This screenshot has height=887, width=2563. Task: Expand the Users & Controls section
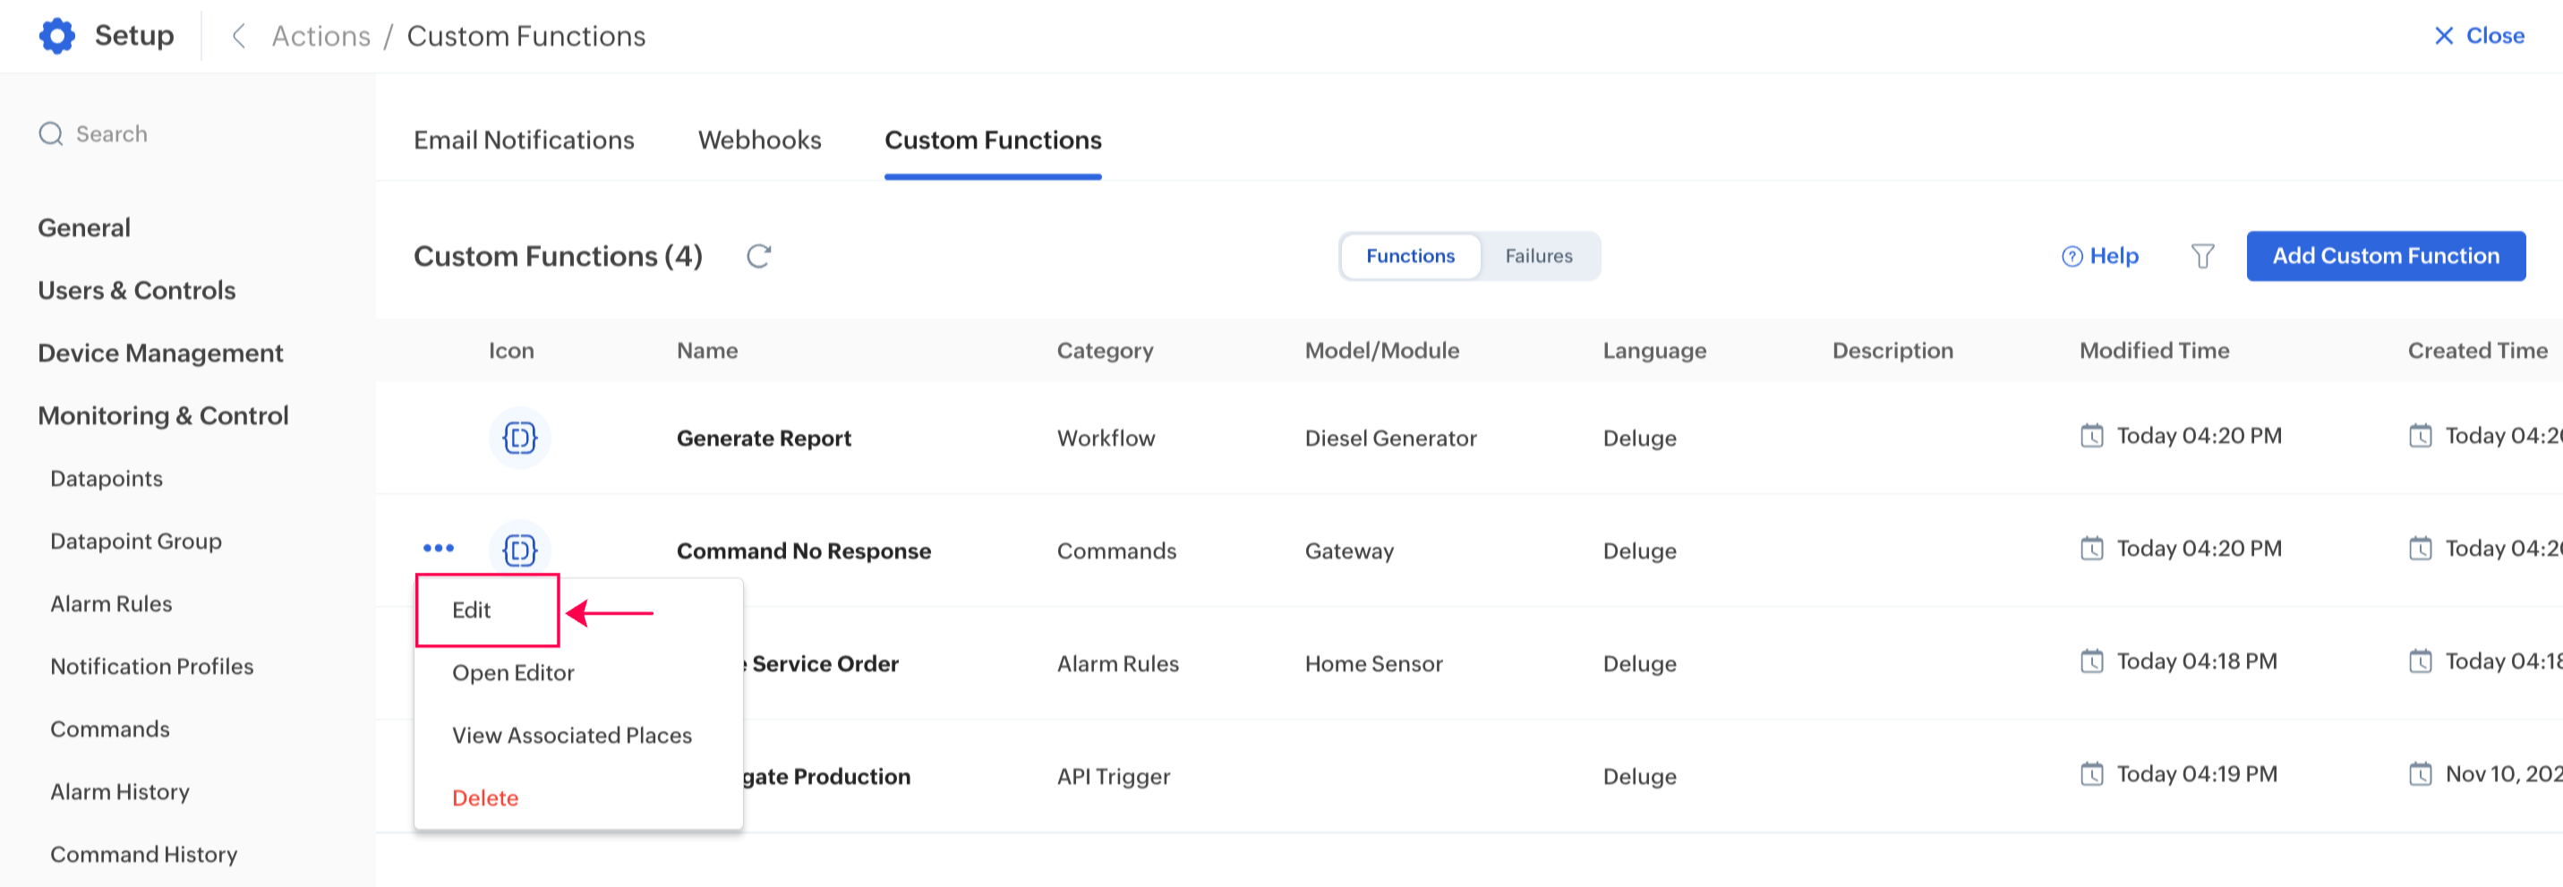136,290
